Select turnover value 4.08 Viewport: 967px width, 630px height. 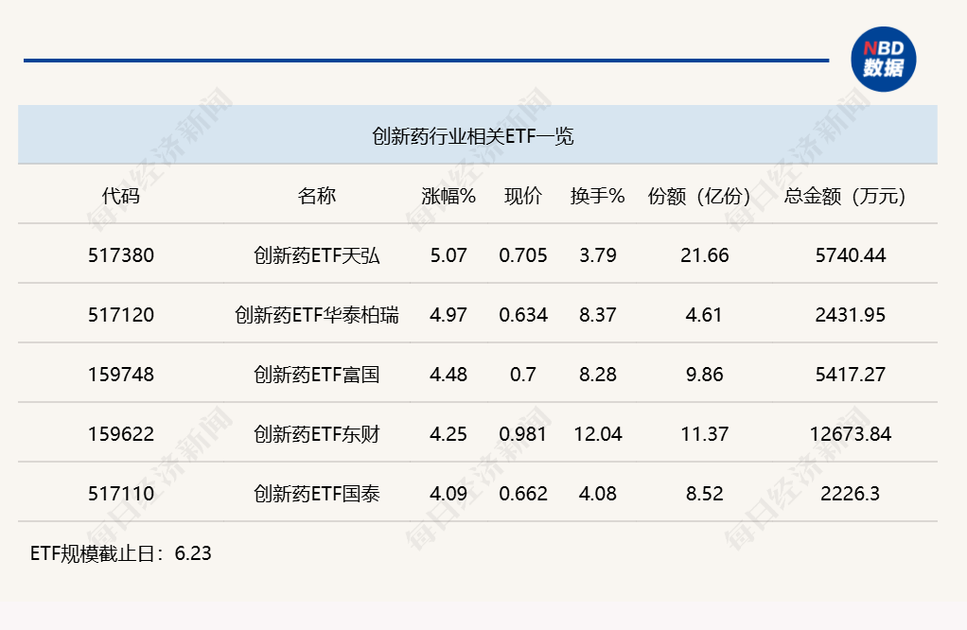pyautogui.click(x=598, y=493)
